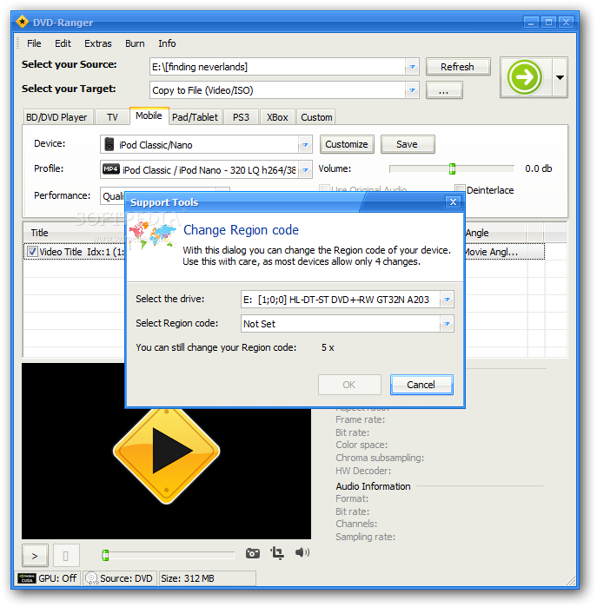Click the DVD-Ranger star logo icon

tap(22, 22)
